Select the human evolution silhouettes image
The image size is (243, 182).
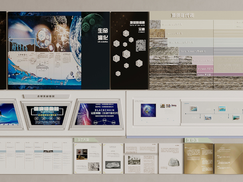22,45
